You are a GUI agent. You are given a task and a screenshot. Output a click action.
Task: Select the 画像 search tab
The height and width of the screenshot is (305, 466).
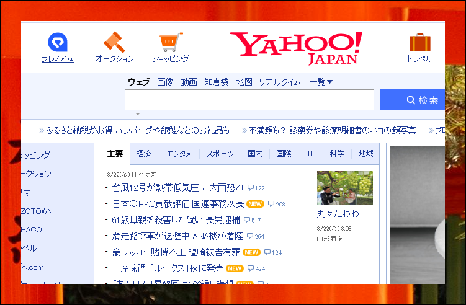(x=165, y=82)
